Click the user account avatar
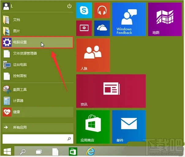Image resolution: width=185 pixels, height=157 pixels. click(x=6, y=6)
